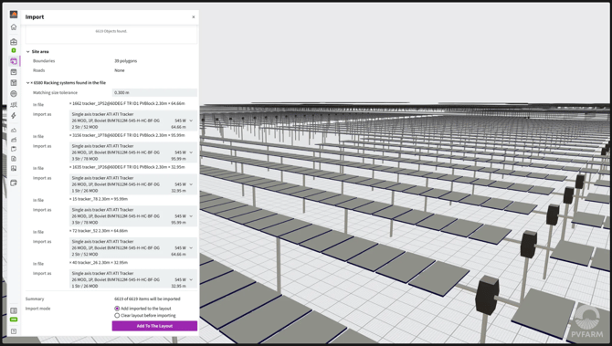Click the people/team sidebar icon

click(x=14, y=105)
